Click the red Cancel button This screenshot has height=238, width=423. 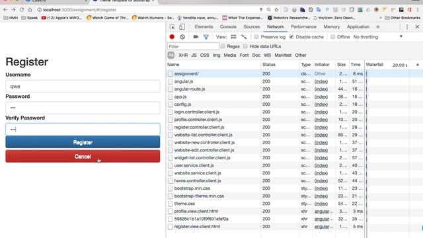tap(83, 156)
